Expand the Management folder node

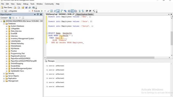4,81
